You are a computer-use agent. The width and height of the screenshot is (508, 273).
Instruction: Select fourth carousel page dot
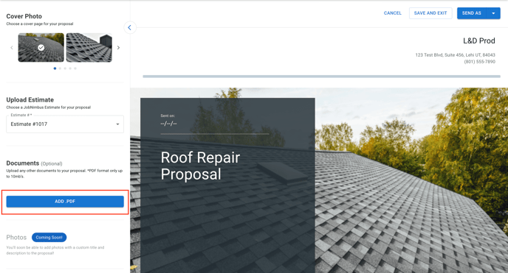(70, 68)
